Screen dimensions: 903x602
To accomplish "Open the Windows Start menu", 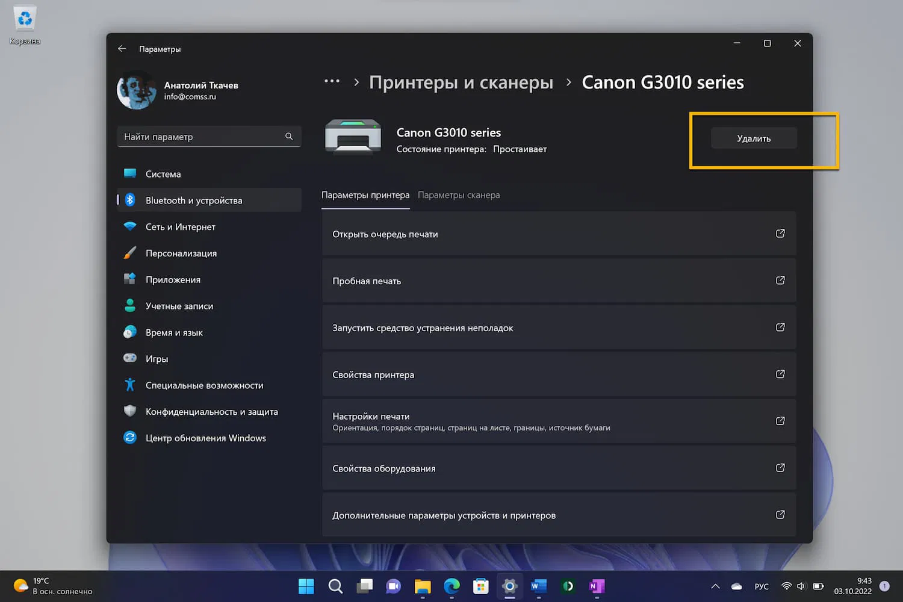I will (306, 586).
